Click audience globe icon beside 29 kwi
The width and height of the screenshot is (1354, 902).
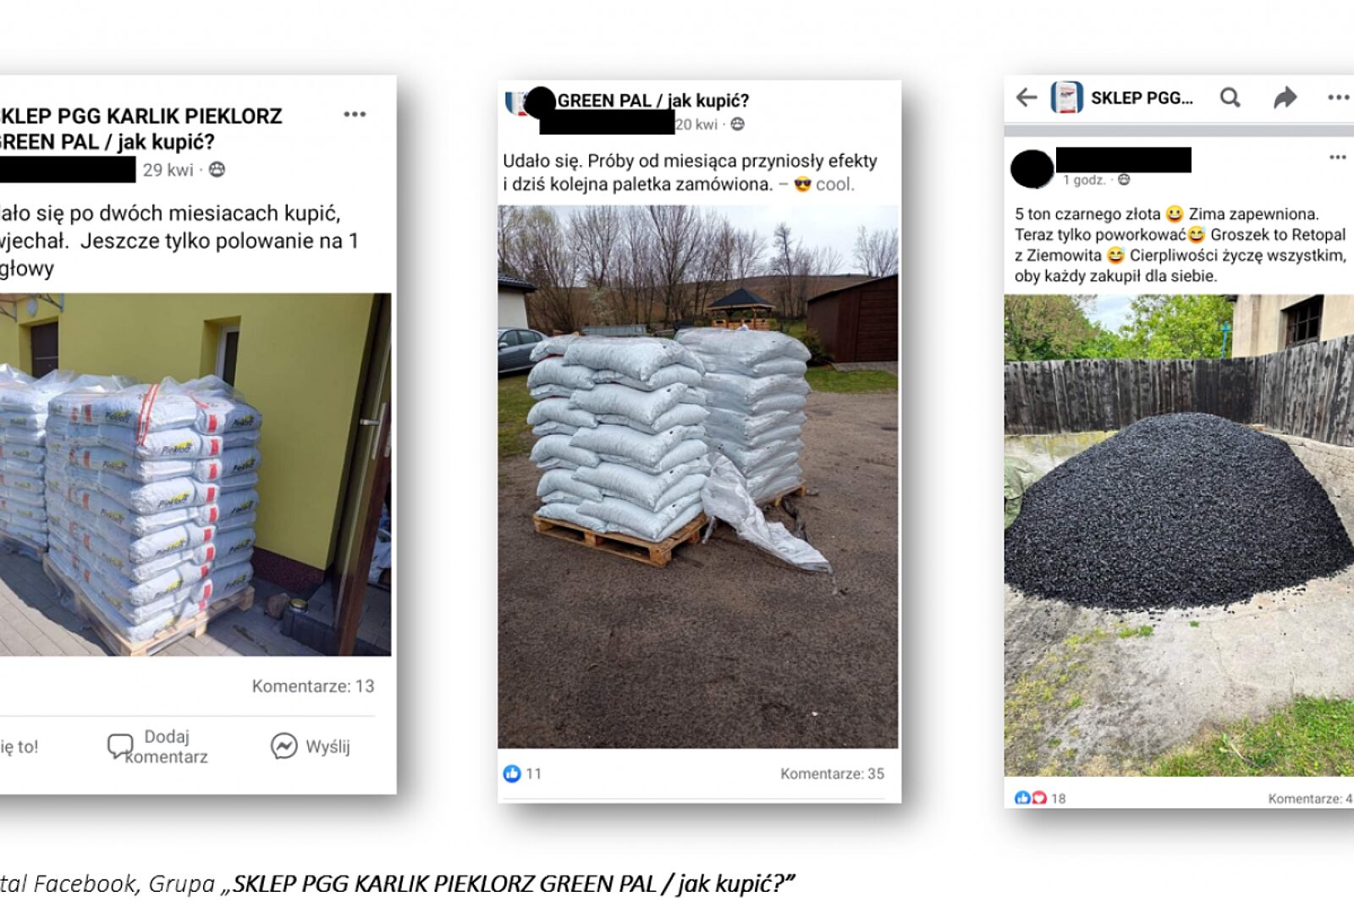217,169
